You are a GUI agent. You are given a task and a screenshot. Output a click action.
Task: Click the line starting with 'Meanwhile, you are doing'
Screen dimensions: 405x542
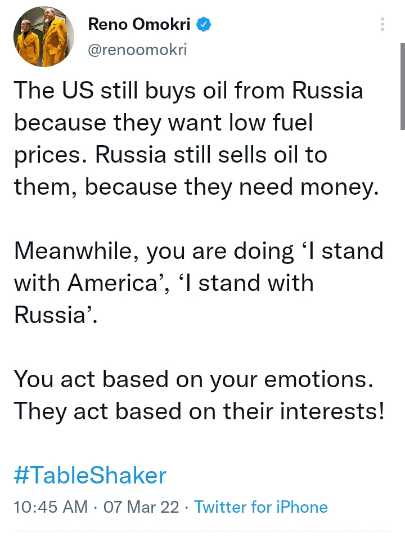198,251
